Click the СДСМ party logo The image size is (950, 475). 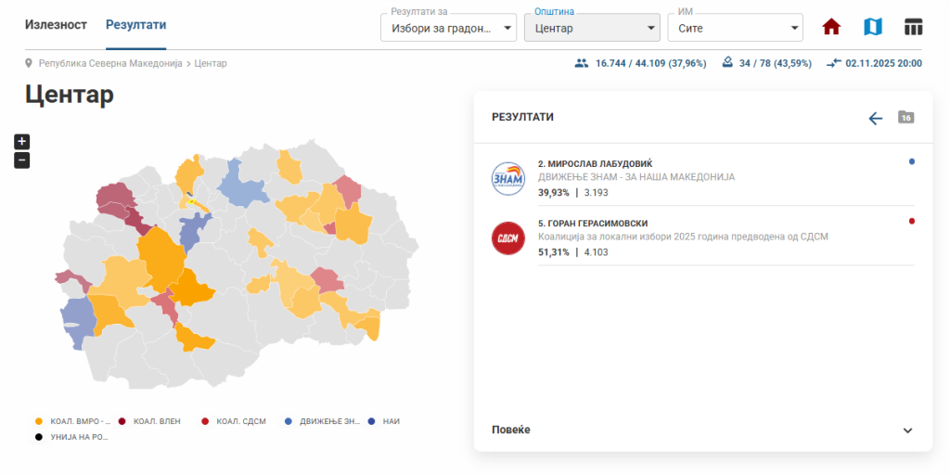pyautogui.click(x=508, y=237)
